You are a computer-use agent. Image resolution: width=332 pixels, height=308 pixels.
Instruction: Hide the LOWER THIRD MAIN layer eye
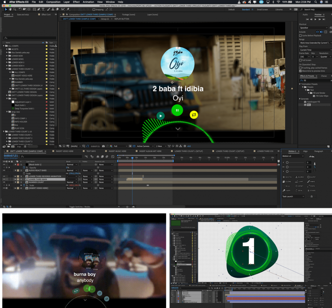coord(4,179)
